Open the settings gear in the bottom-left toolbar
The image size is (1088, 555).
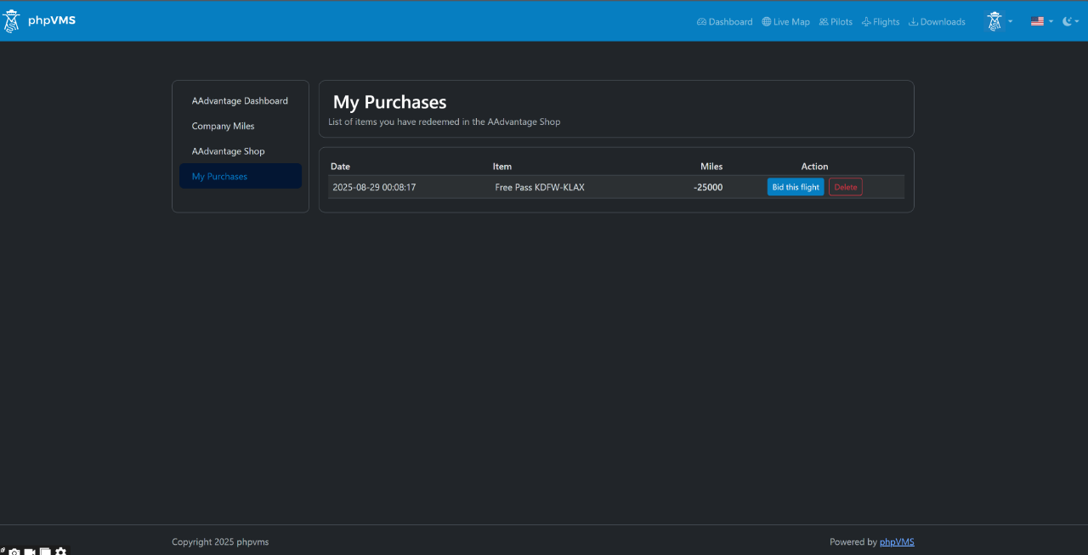pyautogui.click(x=60, y=551)
